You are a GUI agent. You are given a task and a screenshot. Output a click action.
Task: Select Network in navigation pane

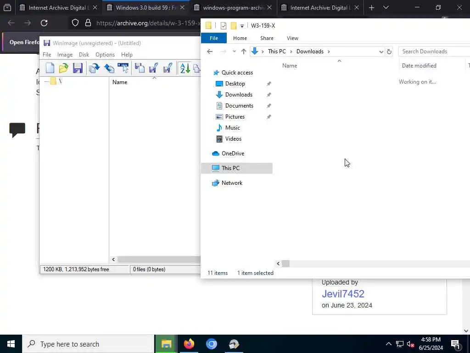click(232, 183)
